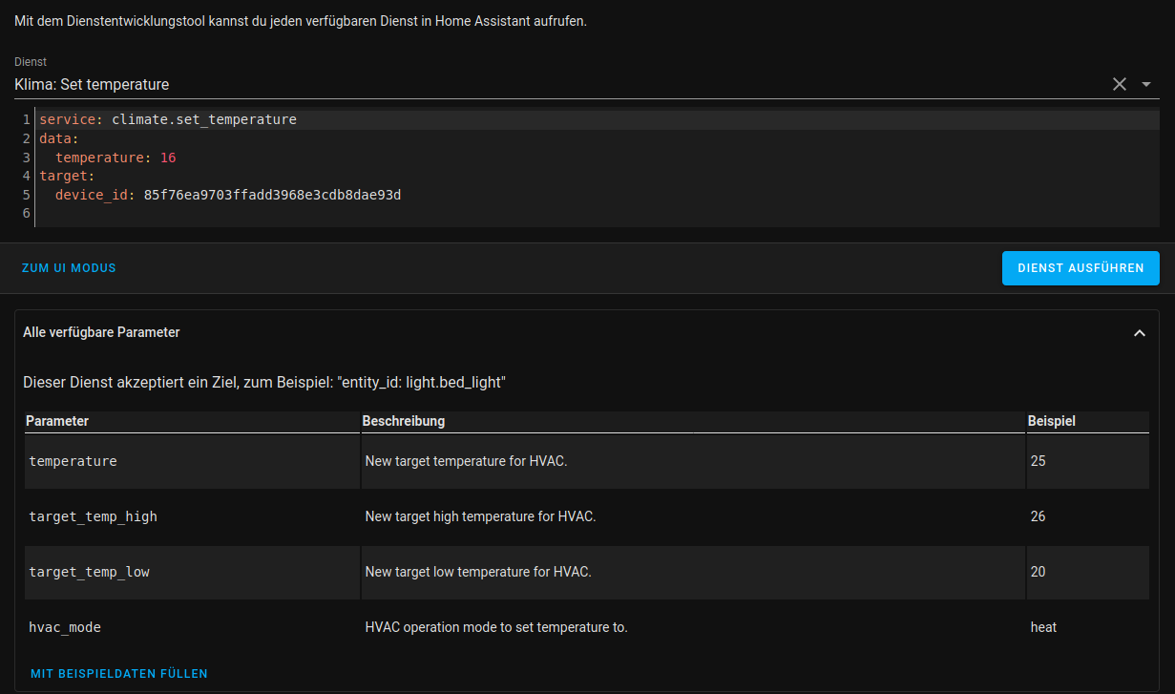Select the hvac_mode parameter row

point(64,627)
